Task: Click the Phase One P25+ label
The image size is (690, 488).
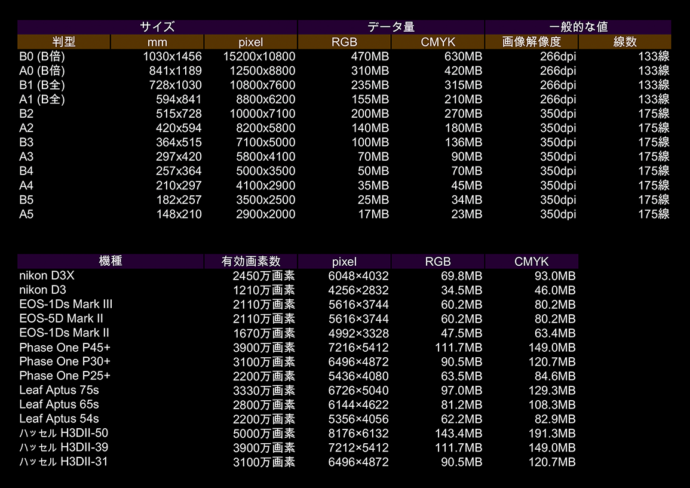Action: [x=65, y=376]
